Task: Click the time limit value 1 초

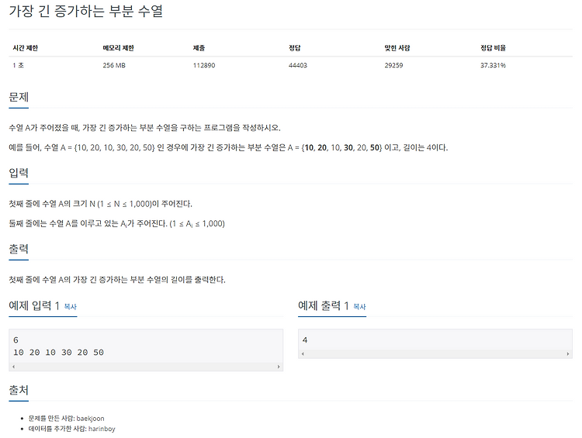Action: (x=18, y=65)
